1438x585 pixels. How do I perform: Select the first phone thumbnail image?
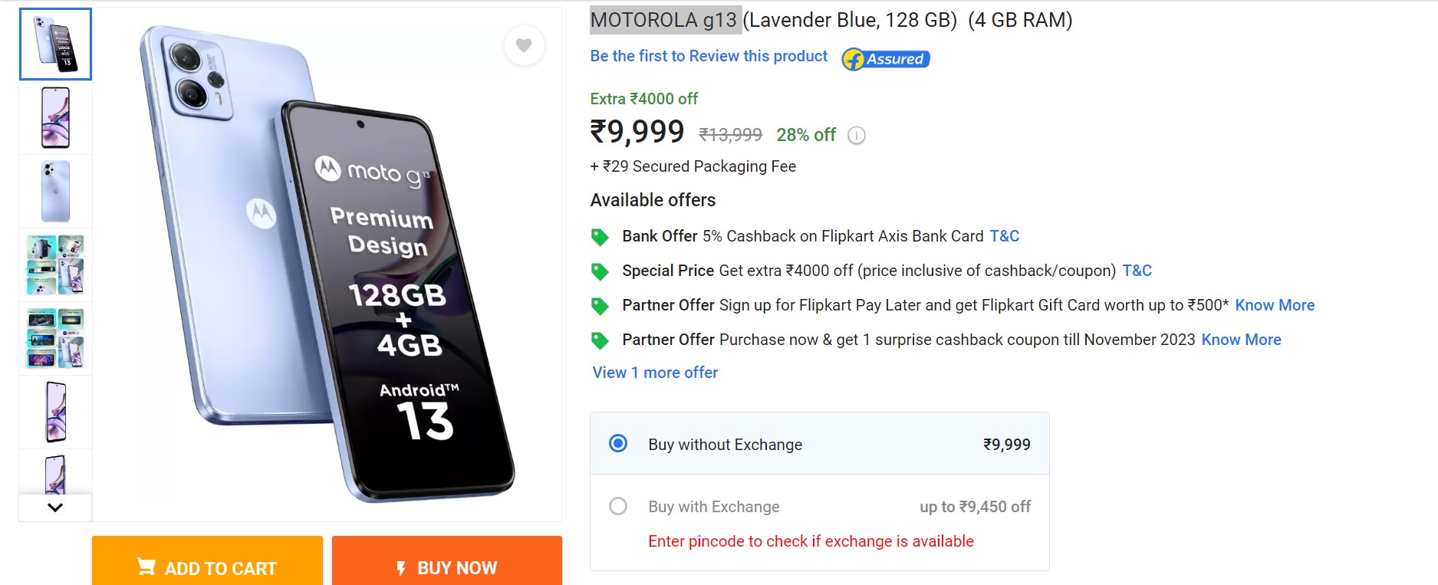[x=55, y=44]
